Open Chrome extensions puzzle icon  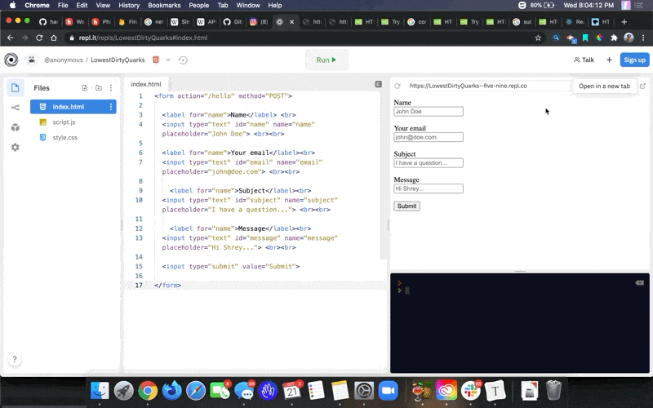[614, 38]
